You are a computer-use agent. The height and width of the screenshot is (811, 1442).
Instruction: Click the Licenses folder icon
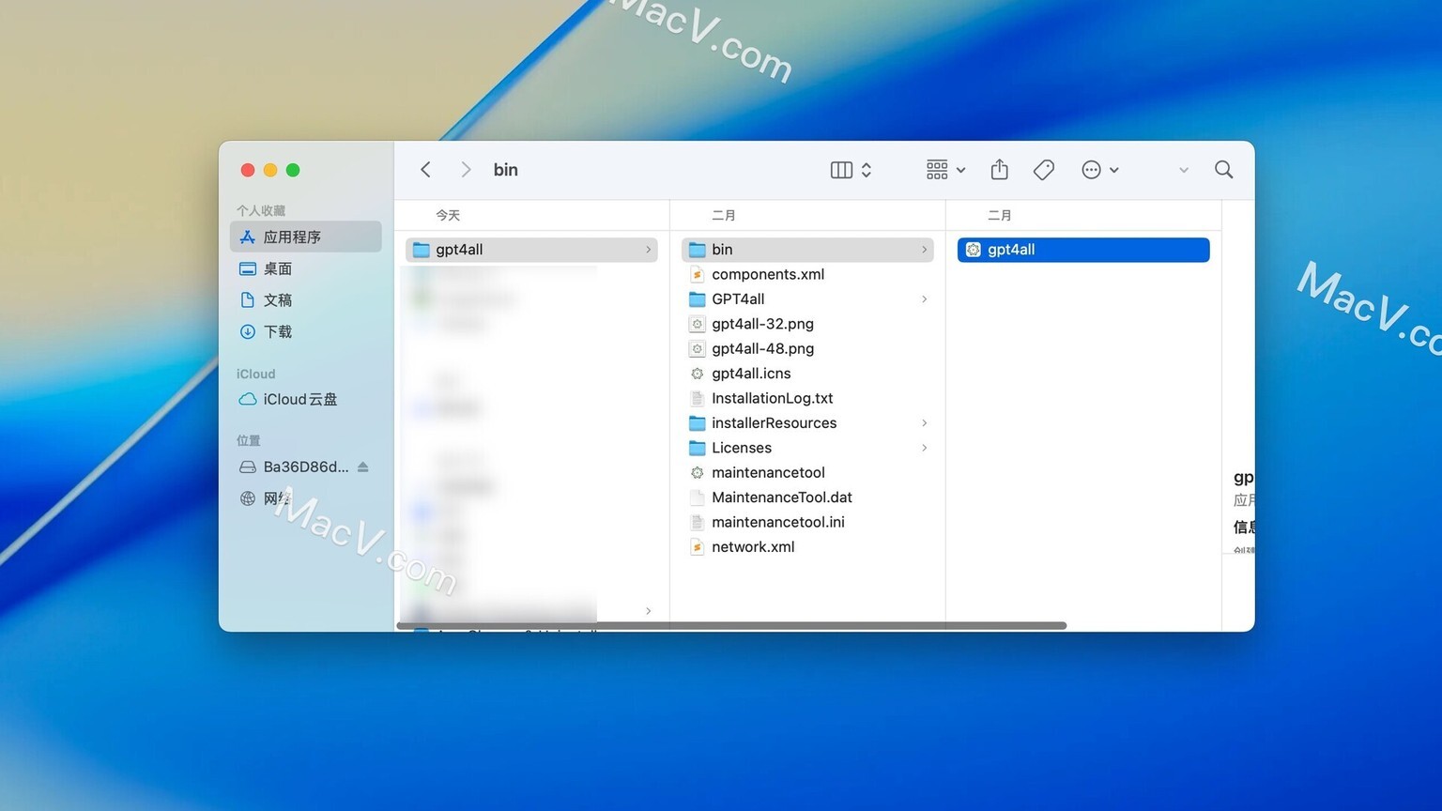[x=697, y=448]
